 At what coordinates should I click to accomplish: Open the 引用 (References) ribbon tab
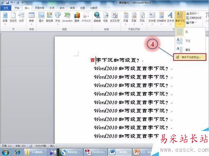(52, 8)
